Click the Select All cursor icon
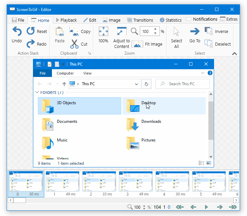The width and height of the screenshot is (247, 216). [x=176, y=32]
